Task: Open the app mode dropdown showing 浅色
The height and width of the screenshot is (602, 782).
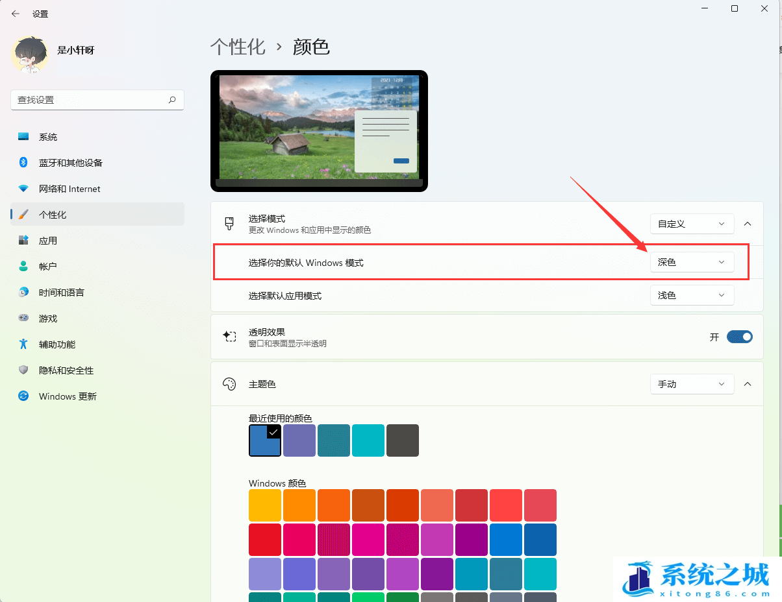Action: [x=692, y=295]
